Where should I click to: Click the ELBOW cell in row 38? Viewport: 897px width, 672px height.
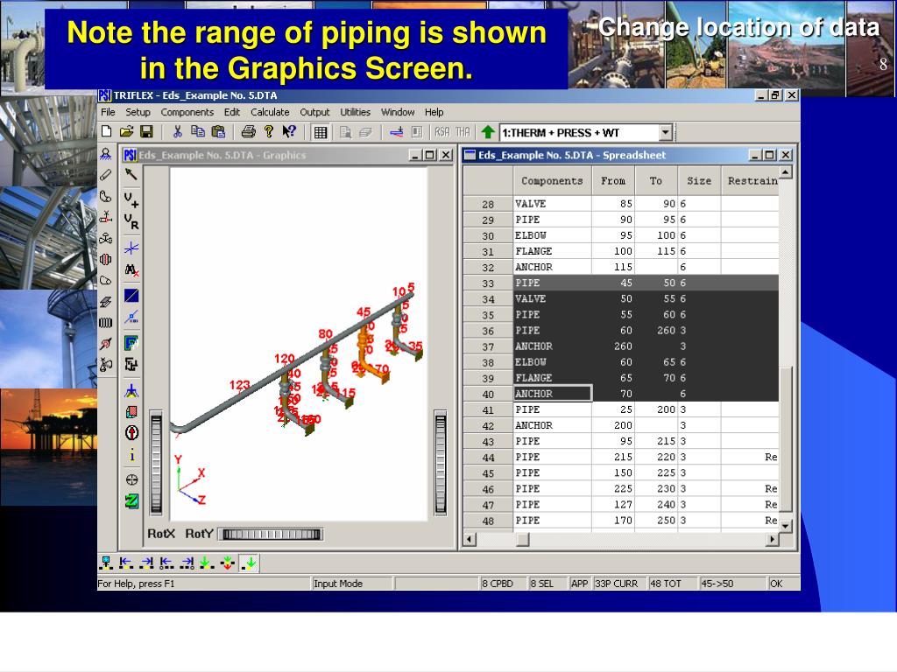click(x=552, y=361)
